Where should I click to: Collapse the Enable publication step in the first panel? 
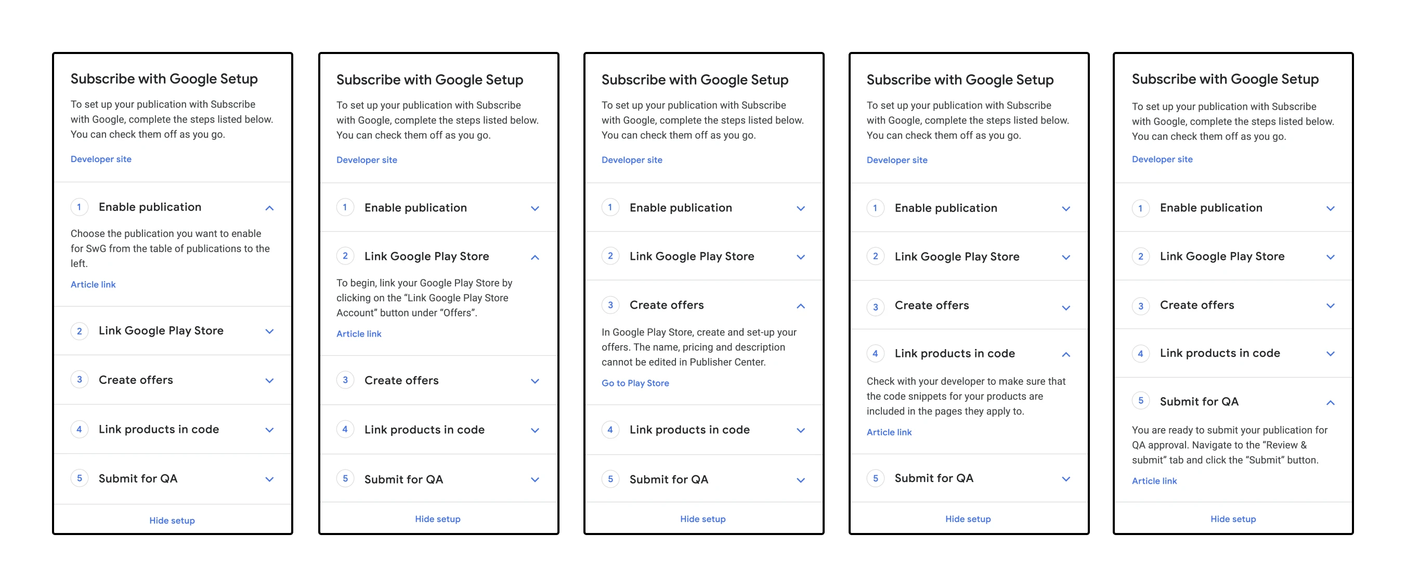[269, 207]
